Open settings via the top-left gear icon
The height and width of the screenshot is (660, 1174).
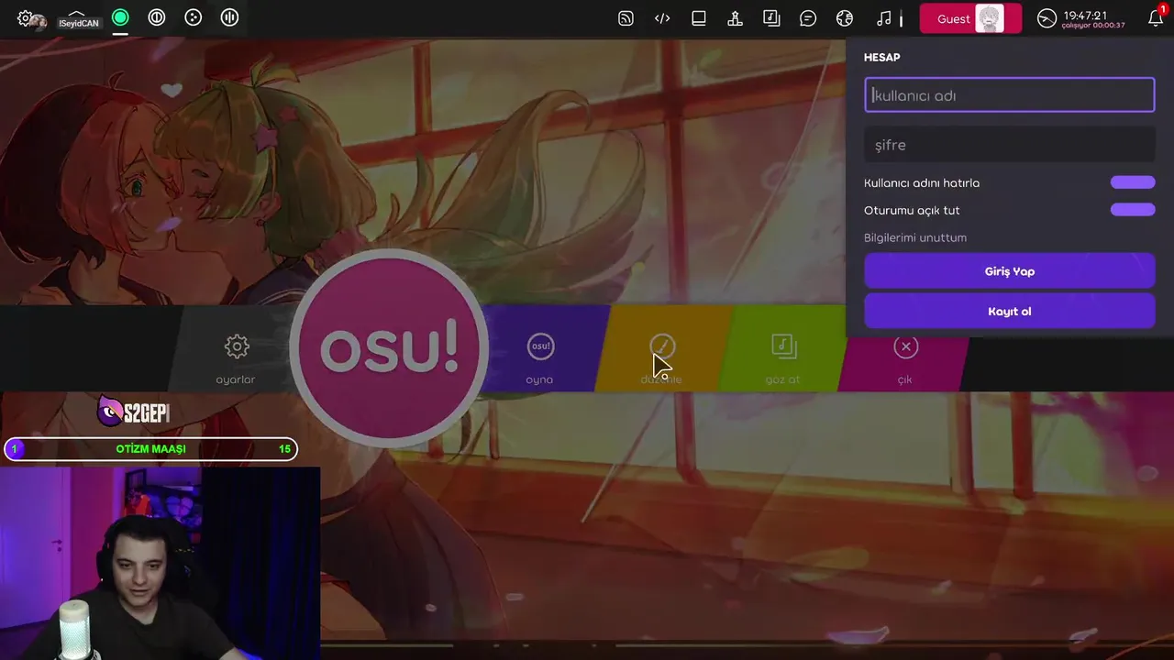(26, 18)
